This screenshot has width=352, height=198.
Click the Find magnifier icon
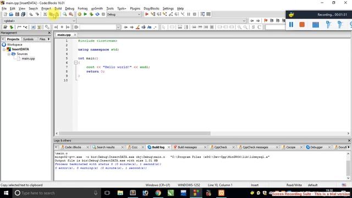point(65,14)
